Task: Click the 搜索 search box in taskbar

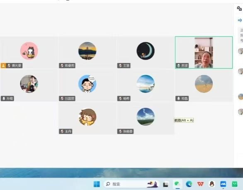Action: tap(131, 184)
